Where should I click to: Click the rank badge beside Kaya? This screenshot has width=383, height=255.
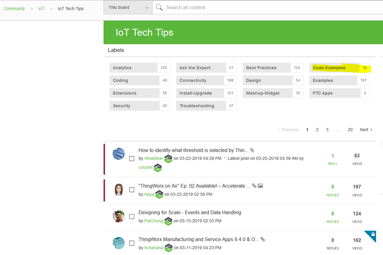click(x=159, y=194)
